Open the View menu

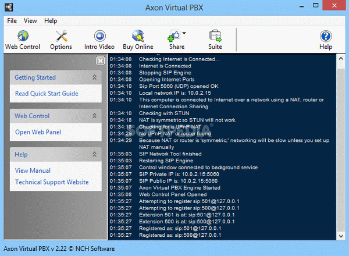coord(30,20)
